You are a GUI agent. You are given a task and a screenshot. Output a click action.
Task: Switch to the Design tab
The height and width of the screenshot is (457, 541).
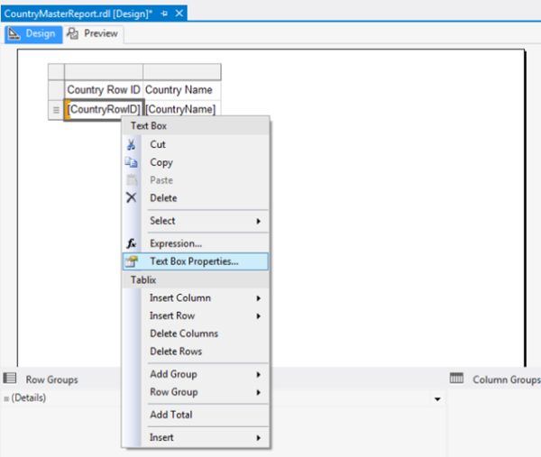tap(33, 33)
